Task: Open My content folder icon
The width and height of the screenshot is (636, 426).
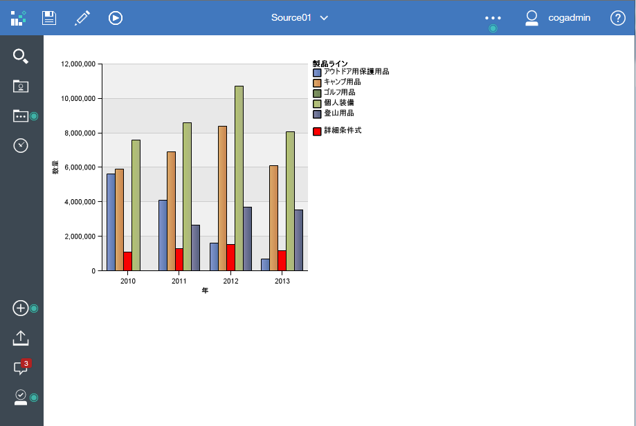Action: tap(21, 86)
